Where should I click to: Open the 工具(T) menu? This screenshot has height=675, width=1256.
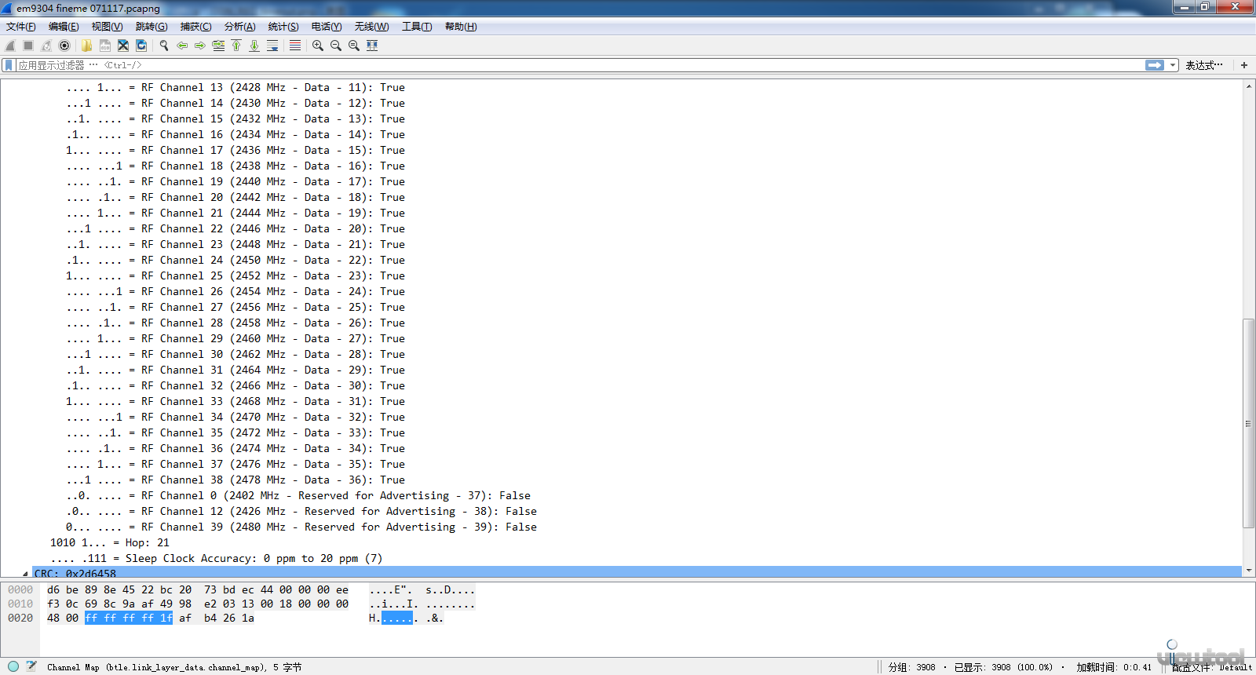point(417,27)
